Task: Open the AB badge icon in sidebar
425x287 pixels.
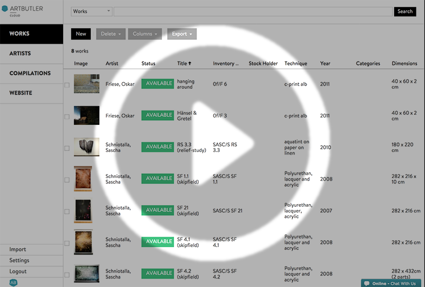Action: (x=13, y=282)
